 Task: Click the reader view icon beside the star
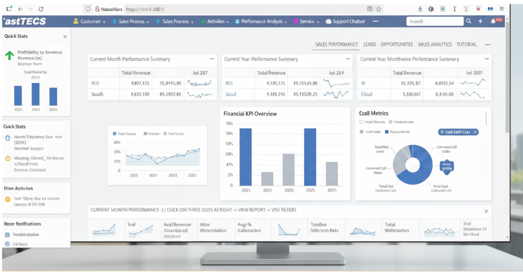pyautogui.click(x=369, y=9)
